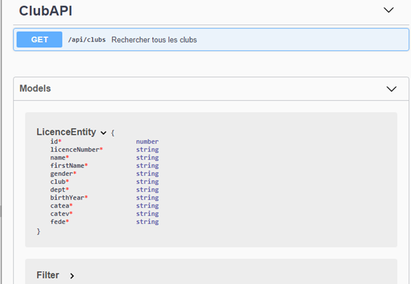Image resolution: width=411 pixels, height=284 pixels.
Task: Click the 'number' type of id
Action: (x=147, y=142)
